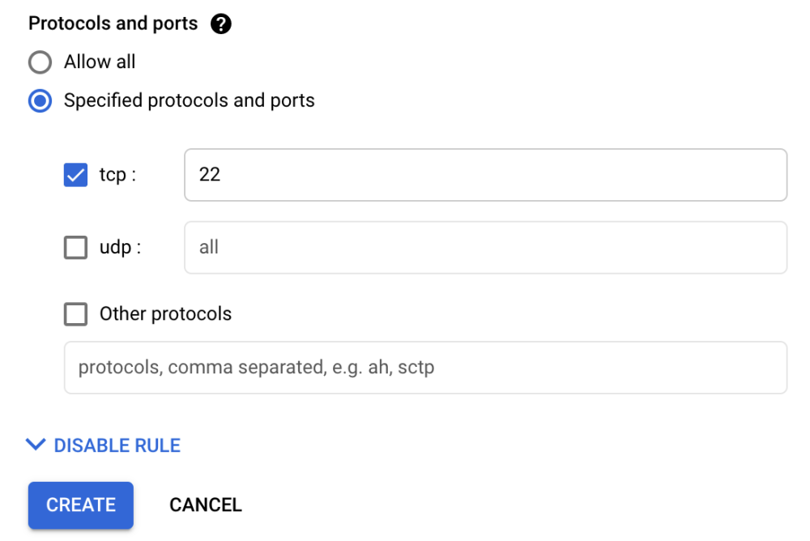
Task: Choose the Specified protocols and ports radio button
Action: pos(40,101)
